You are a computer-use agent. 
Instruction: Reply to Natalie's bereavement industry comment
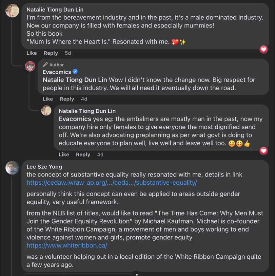[x=51, y=53]
